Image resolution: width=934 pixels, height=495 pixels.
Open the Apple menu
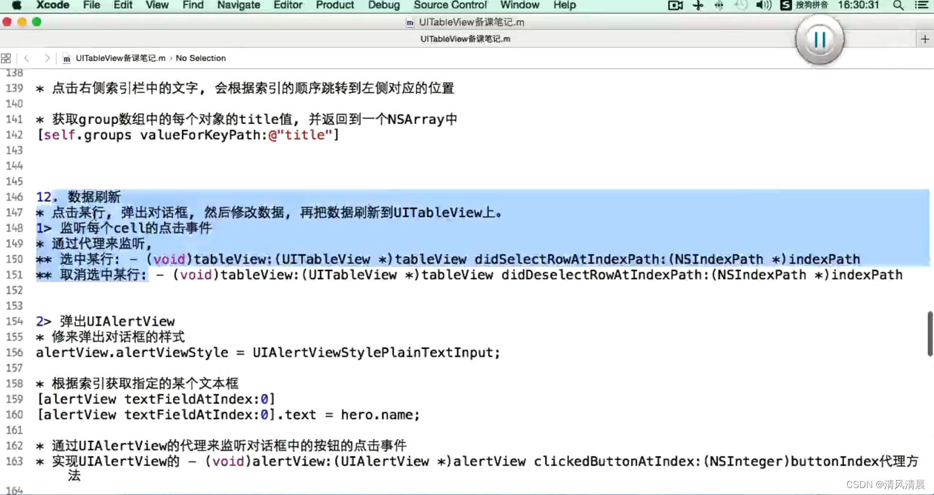pos(17,5)
